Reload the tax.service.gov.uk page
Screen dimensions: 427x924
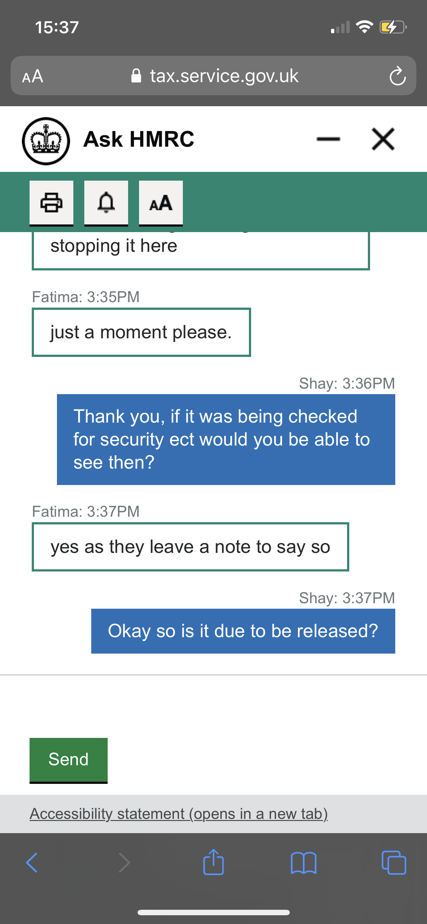click(x=397, y=76)
